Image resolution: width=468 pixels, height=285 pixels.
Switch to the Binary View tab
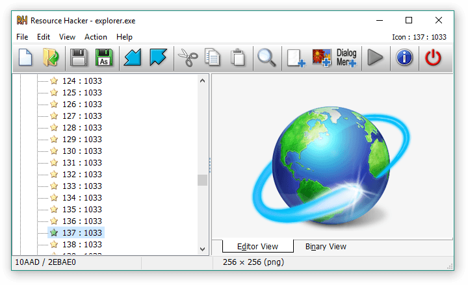326,247
